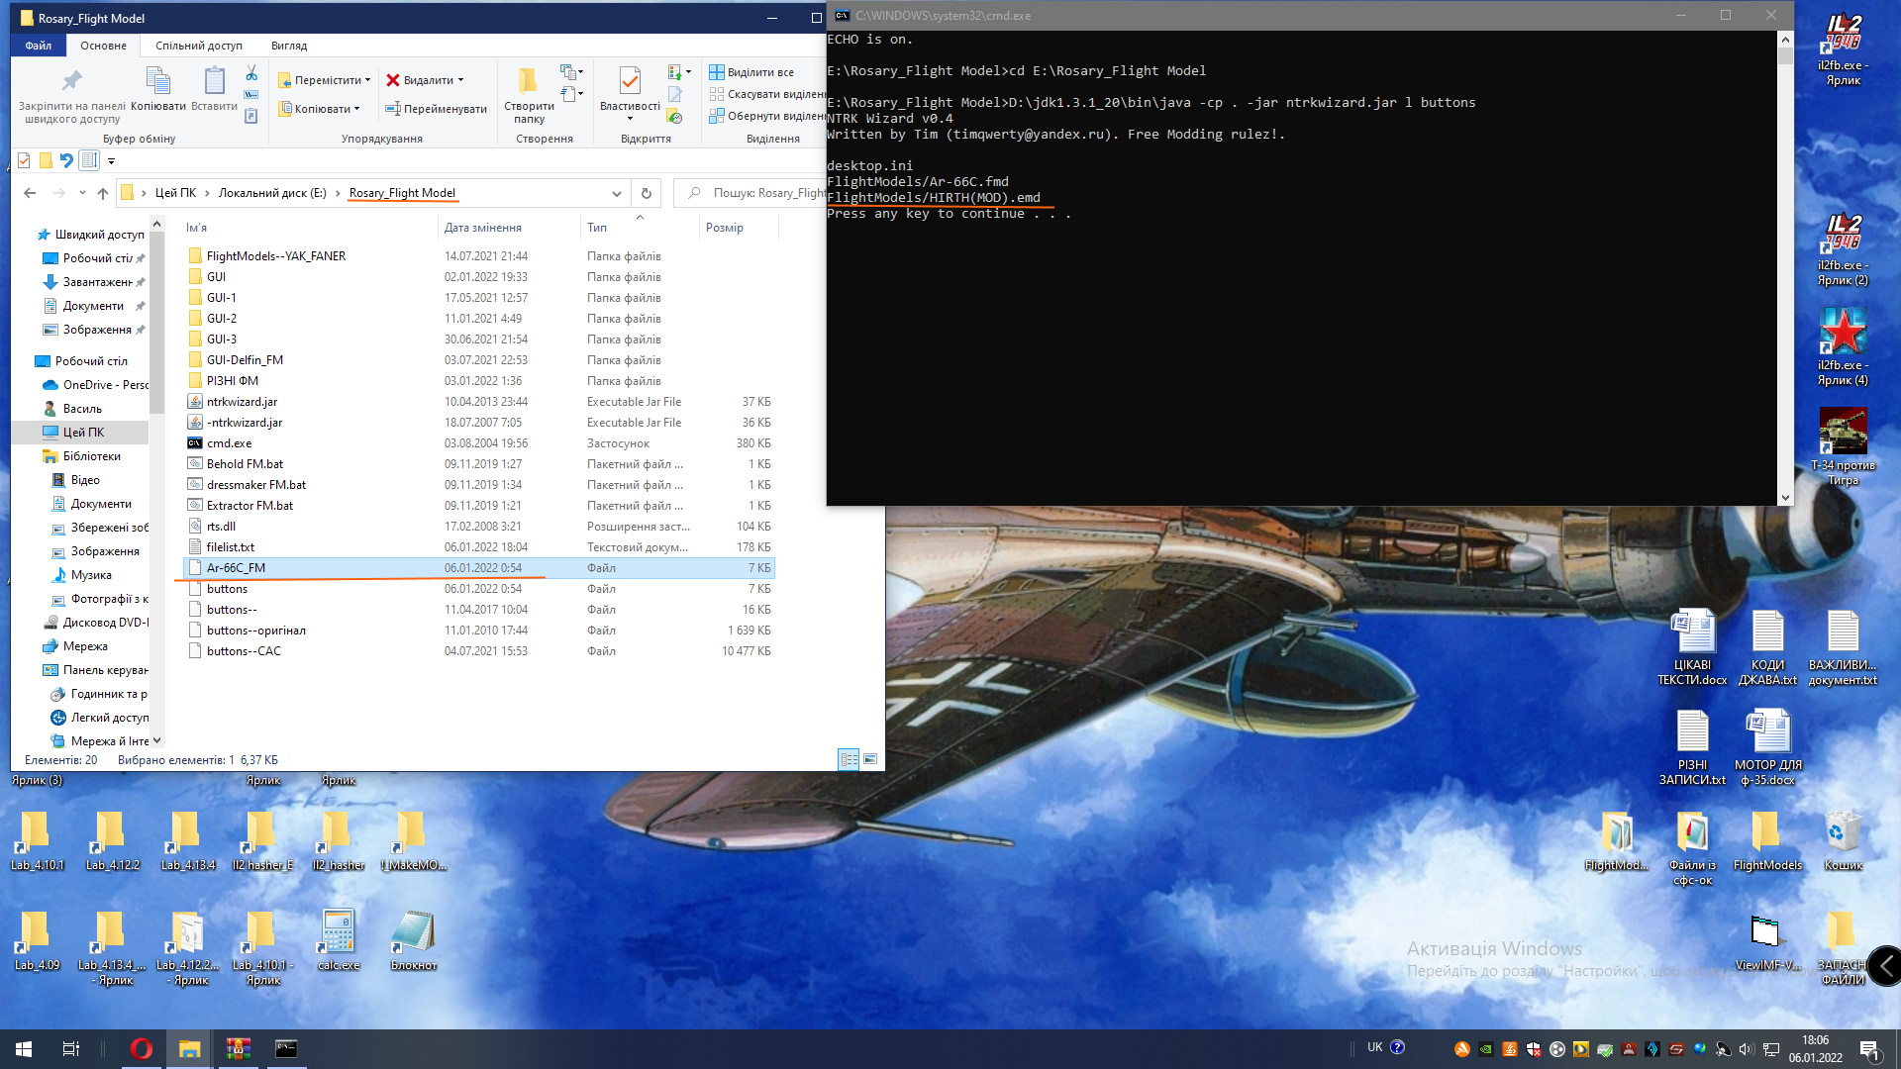Click the Paste shortcut icon in ribbon
Screen dimensions: 1901x1069
[x=251, y=116]
